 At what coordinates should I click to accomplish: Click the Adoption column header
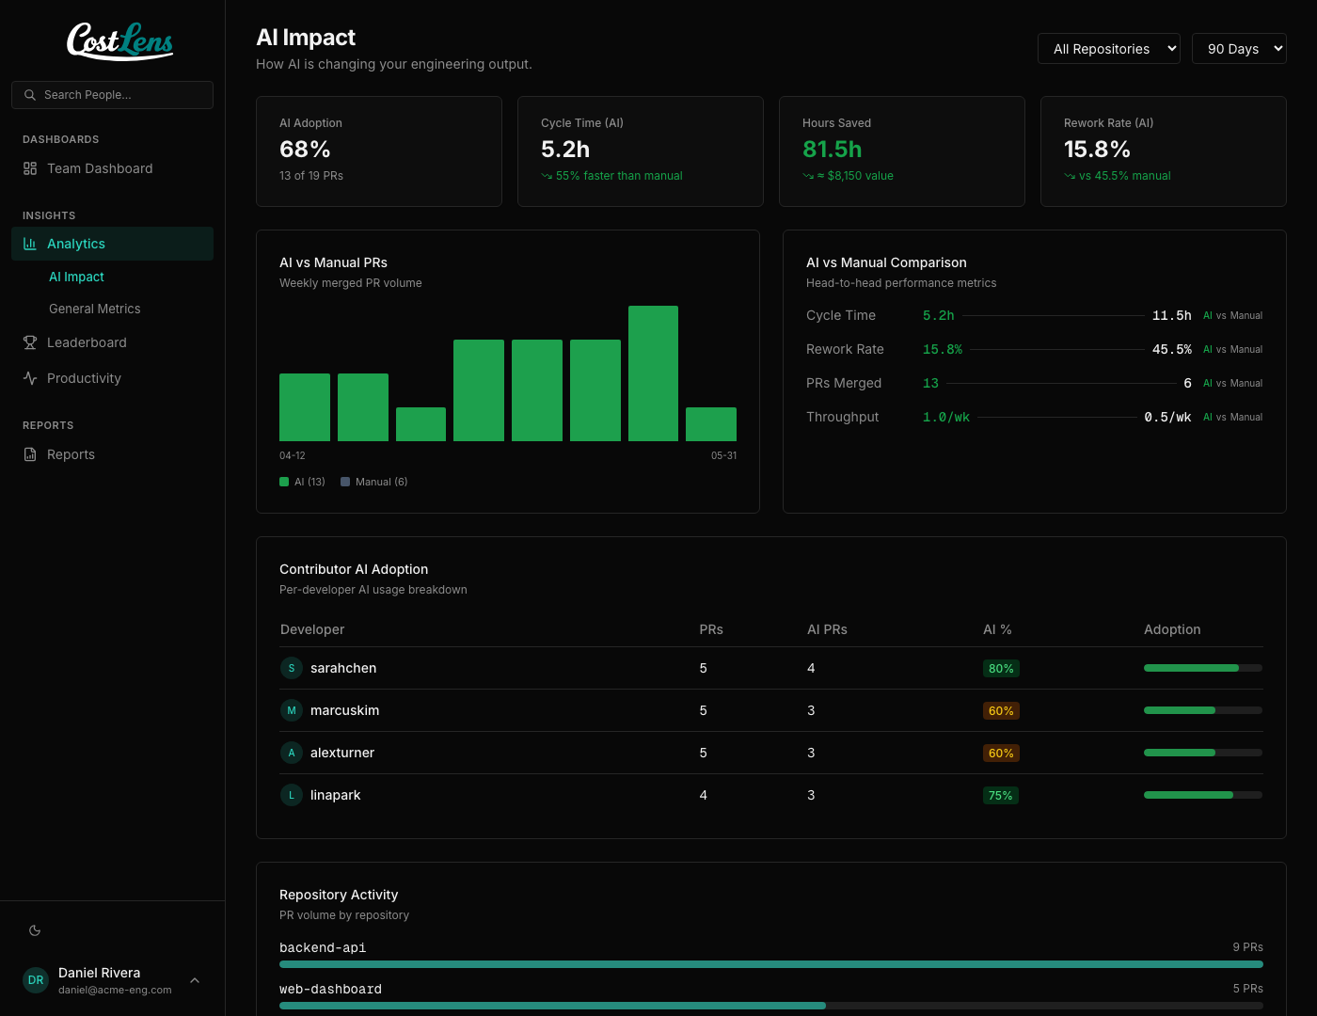(1172, 629)
